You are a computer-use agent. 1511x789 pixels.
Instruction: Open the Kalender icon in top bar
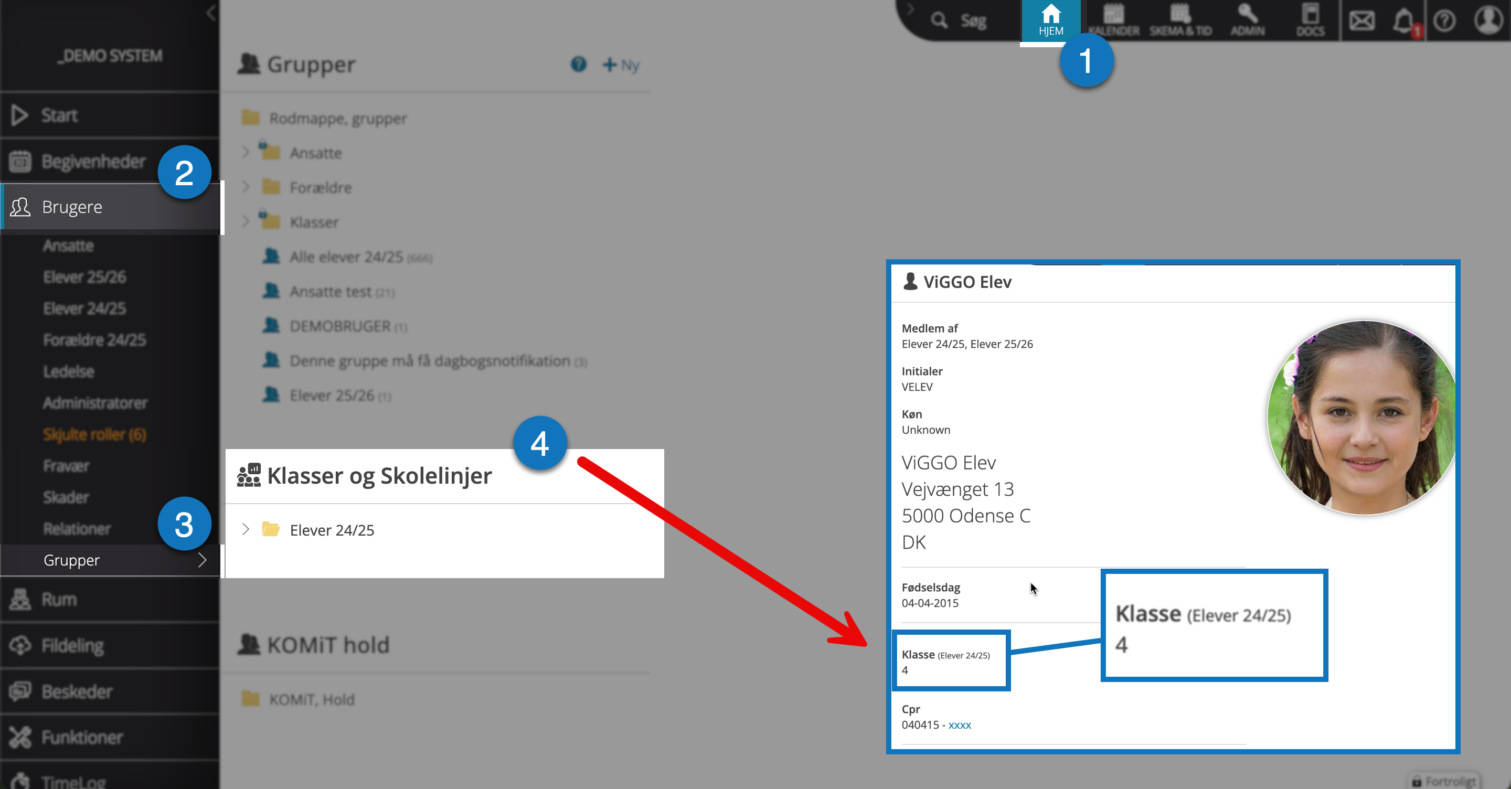[x=1113, y=21]
